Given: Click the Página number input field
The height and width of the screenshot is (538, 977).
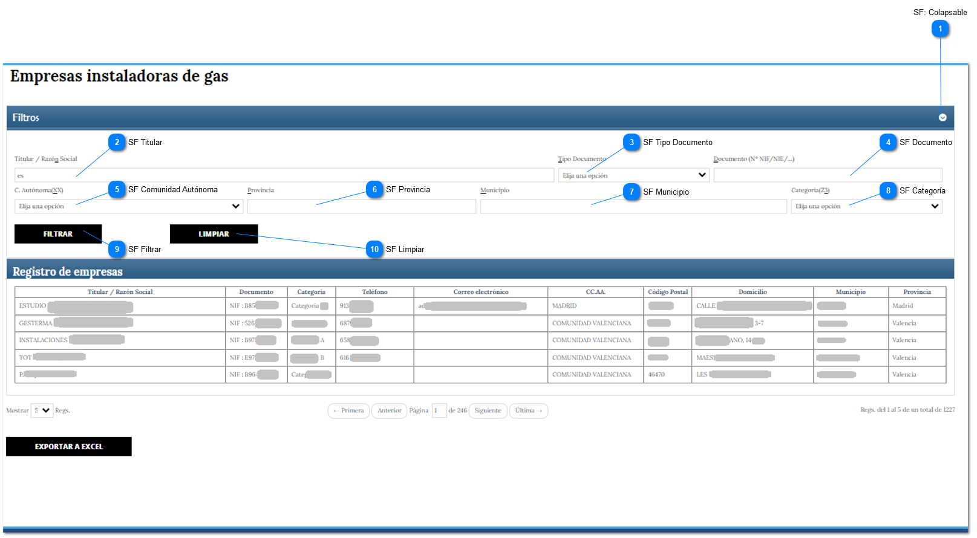Looking at the screenshot, I should coord(439,411).
